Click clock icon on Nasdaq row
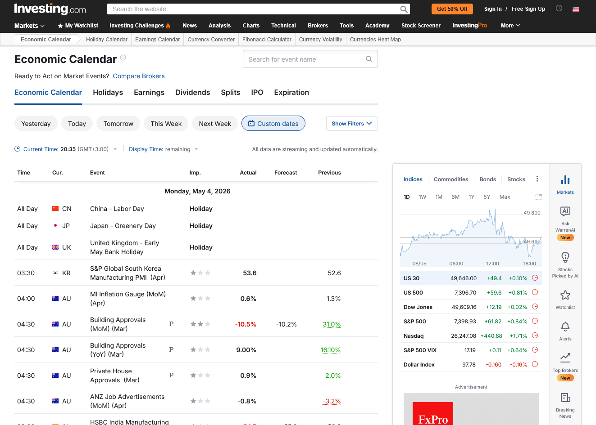 535,336
